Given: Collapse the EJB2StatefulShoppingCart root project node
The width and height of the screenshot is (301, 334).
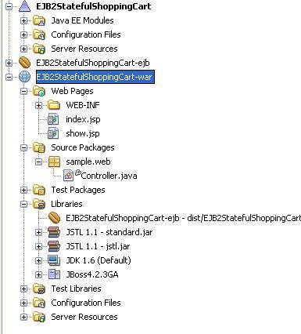Looking at the screenshot, I should [x=9, y=6].
